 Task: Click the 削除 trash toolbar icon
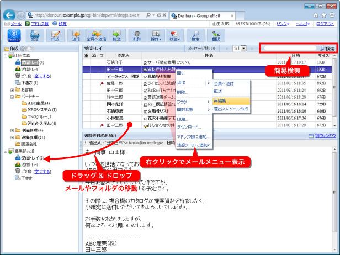click(x=137, y=35)
